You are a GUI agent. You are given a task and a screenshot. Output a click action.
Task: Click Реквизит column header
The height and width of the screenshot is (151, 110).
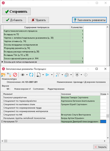(32, 94)
